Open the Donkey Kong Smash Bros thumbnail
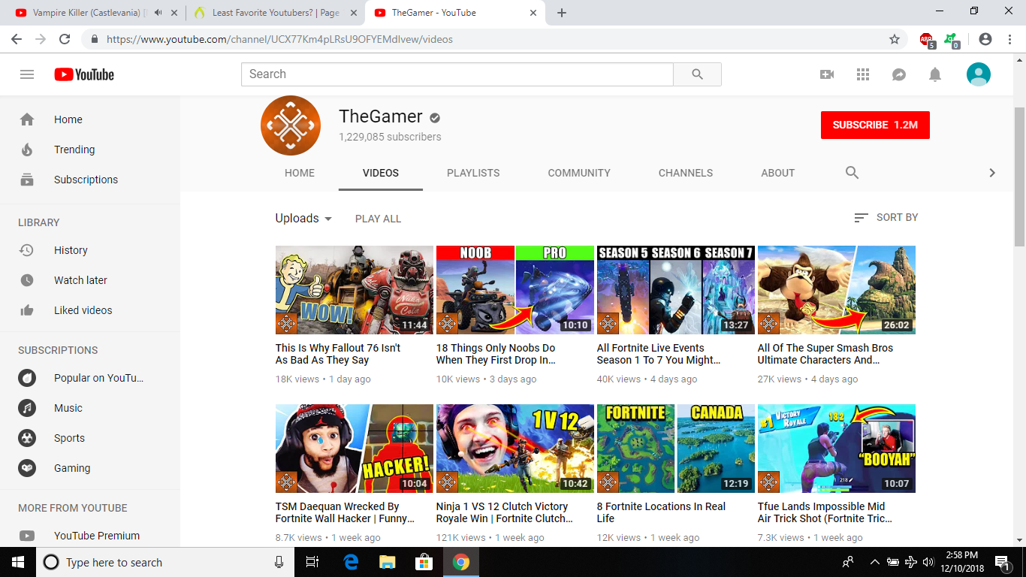 click(x=837, y=290)
